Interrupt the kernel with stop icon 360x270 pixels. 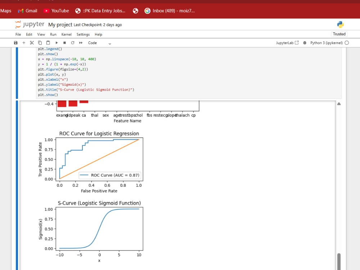pos(64,43)
